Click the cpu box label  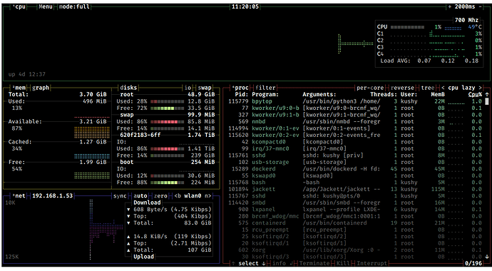point(20,6)
